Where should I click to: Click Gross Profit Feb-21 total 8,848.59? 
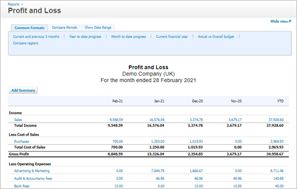click(115, 154)
